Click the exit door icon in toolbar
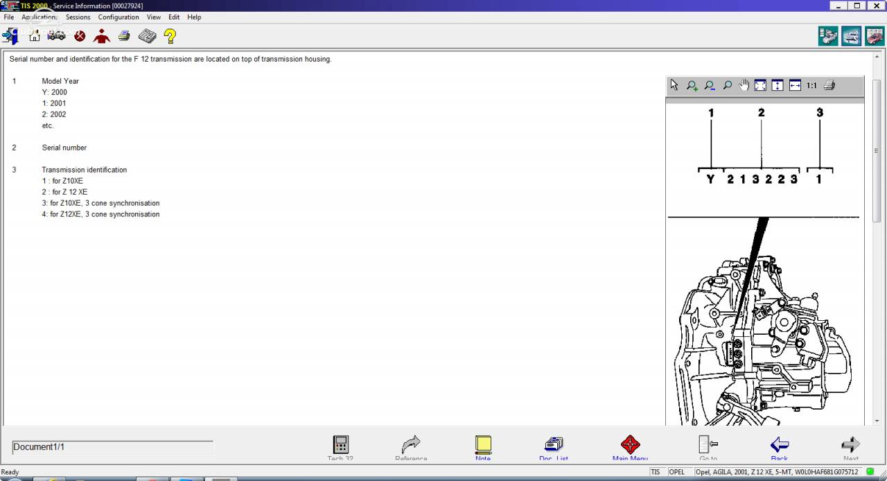Image resolution: width=887 pixels, height=481 pixels. pos(10,36)
